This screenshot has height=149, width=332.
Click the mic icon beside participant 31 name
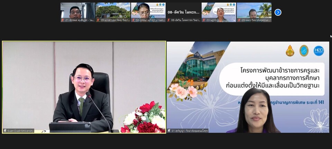[x=169, y=131]
